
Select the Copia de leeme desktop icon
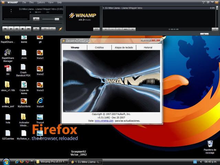24,88
